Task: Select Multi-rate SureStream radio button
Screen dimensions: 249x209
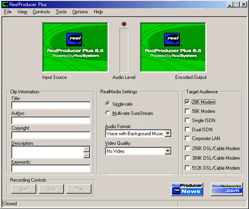Action: coord(108,113)
